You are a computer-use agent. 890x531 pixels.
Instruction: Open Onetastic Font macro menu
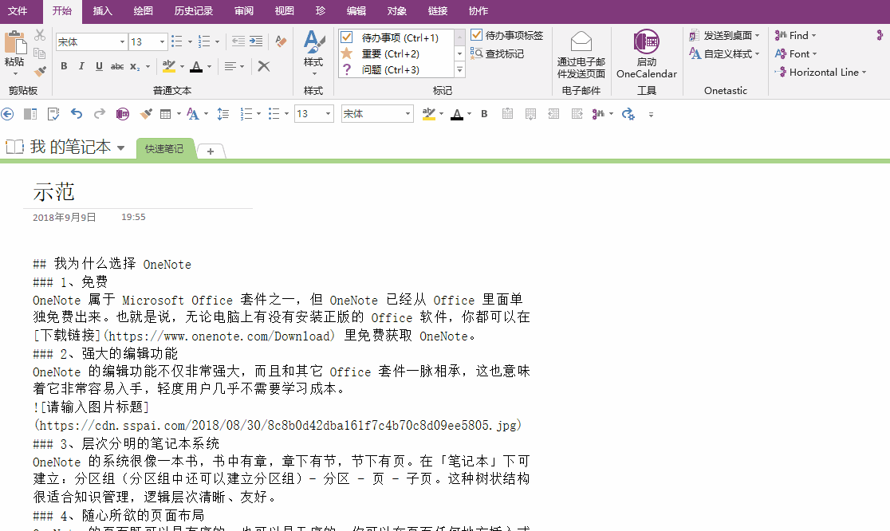(x=797, y=54)
